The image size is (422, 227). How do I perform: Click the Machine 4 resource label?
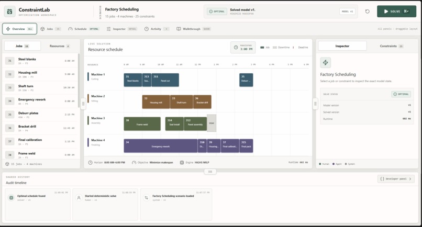pos(98,140)
